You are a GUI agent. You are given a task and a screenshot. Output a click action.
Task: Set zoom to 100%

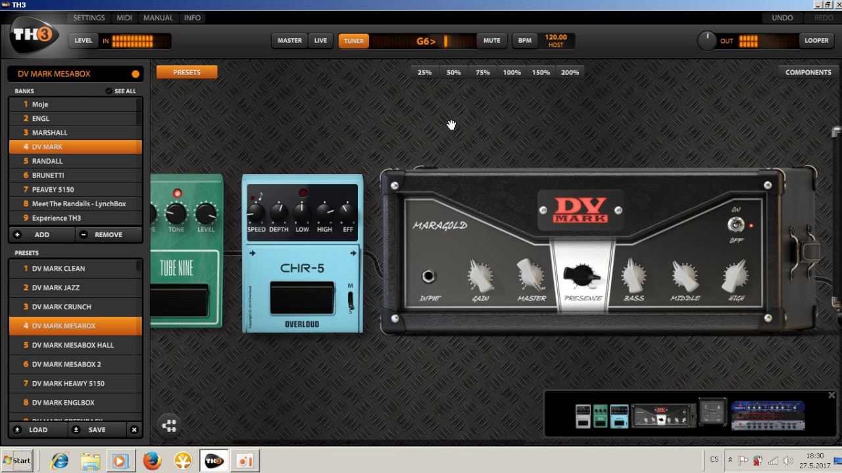click(x=512, y=72)
